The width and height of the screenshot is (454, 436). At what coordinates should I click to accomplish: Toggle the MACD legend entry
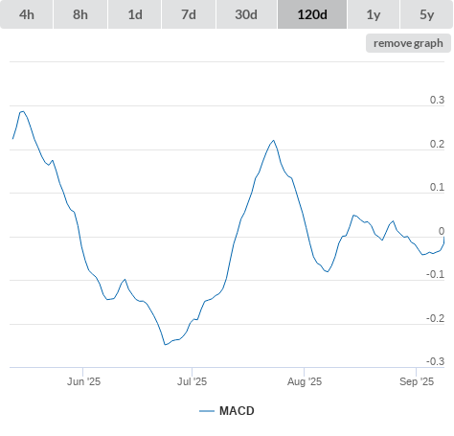227,411
